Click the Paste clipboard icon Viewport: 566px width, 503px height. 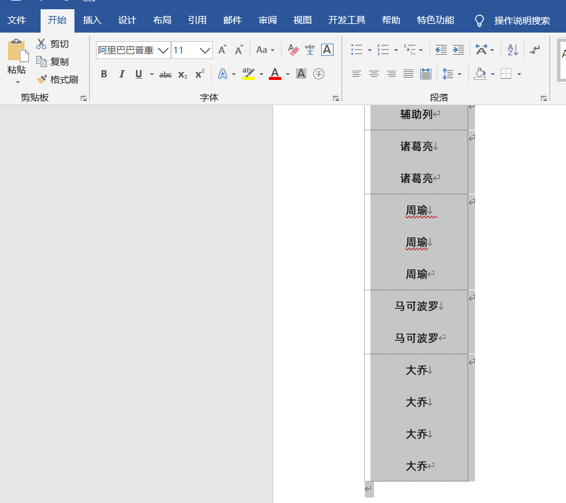pos(17,50)
